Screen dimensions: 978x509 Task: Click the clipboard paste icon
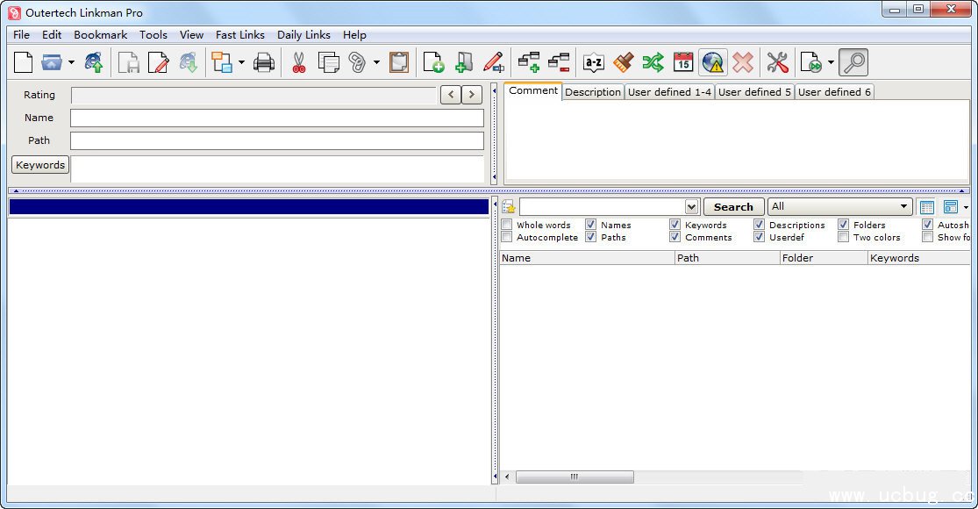tap(399, 62)
